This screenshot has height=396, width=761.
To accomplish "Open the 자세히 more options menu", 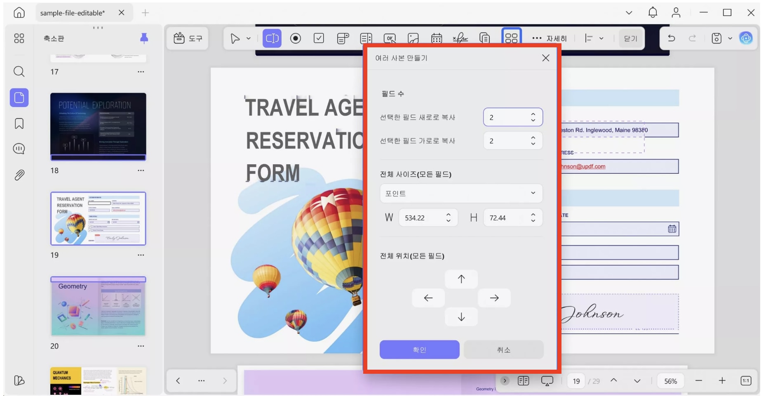I will pyautogui.click(x=549, y=38).
